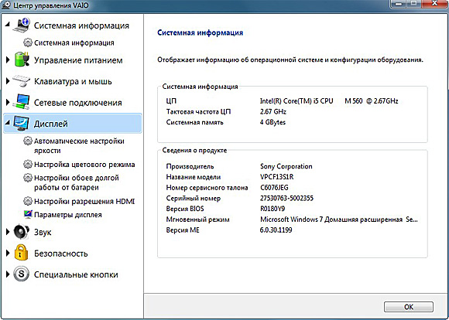The height and width of the screenshot is (320, 449).
Task: Click the S button icon for Специальные кнопки
Action: click(21, 274)
